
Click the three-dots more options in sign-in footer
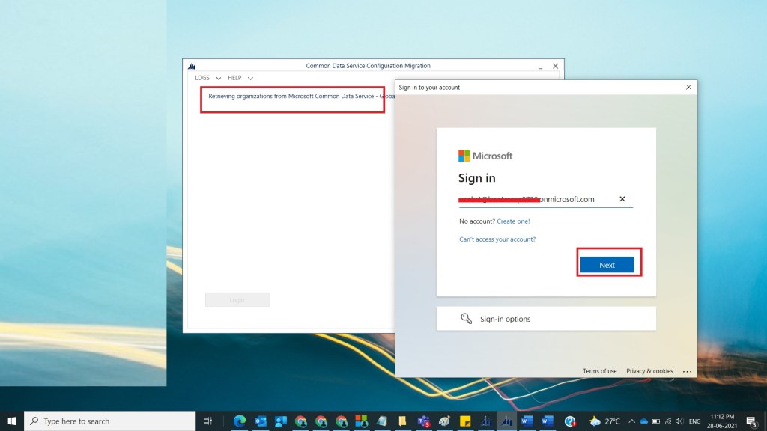[x=687, y=371]
